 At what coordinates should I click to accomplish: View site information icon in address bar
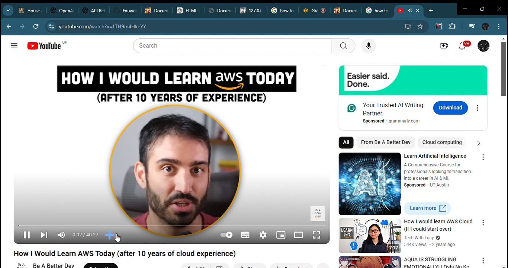tap(51, 26)
